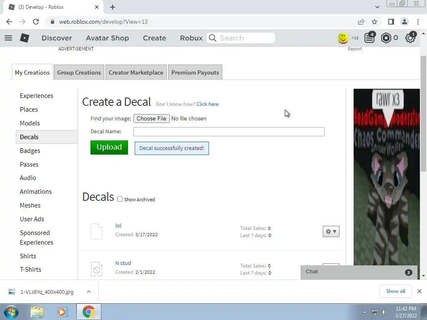Open the Chrome profile icon
The width and height of the screenshot is (427, 320).
coord(404,22)
